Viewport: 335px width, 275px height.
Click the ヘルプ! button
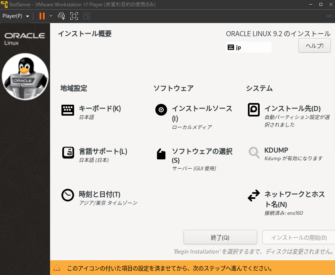(x=314, y=45)
